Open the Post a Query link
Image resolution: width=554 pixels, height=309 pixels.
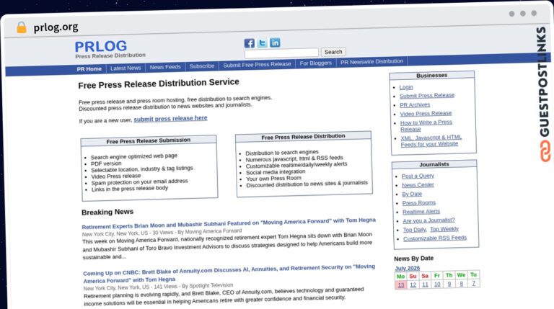[418, 176]
